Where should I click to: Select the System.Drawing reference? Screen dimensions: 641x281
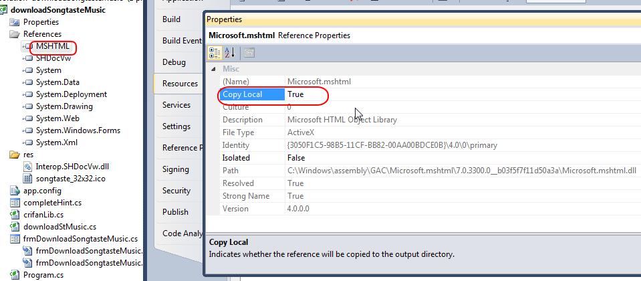coord(64,106)
